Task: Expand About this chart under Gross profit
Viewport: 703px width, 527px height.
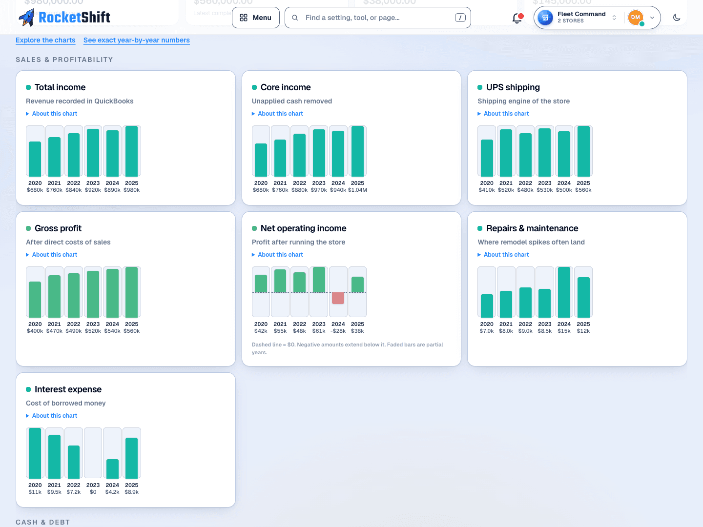Action: (x=52, y=255)
